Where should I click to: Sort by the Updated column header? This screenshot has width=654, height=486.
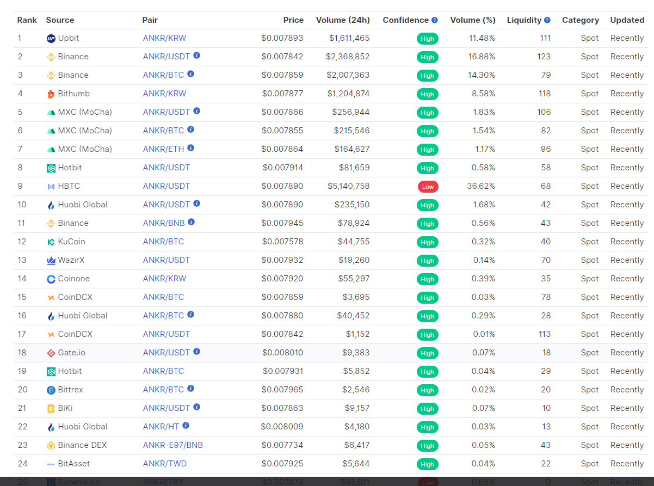pyautogui.click(x=627, y=20)
